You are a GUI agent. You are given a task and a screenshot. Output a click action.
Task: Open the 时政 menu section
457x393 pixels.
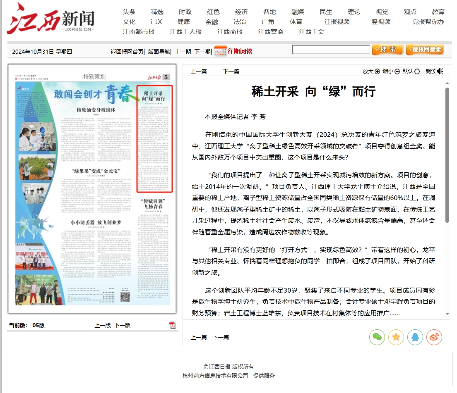[185, 12]
